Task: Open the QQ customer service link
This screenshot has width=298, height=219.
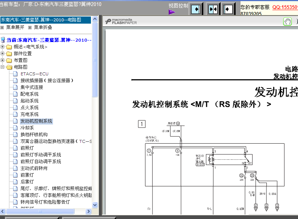Action: pyautogui.click(x=285, y=7)
